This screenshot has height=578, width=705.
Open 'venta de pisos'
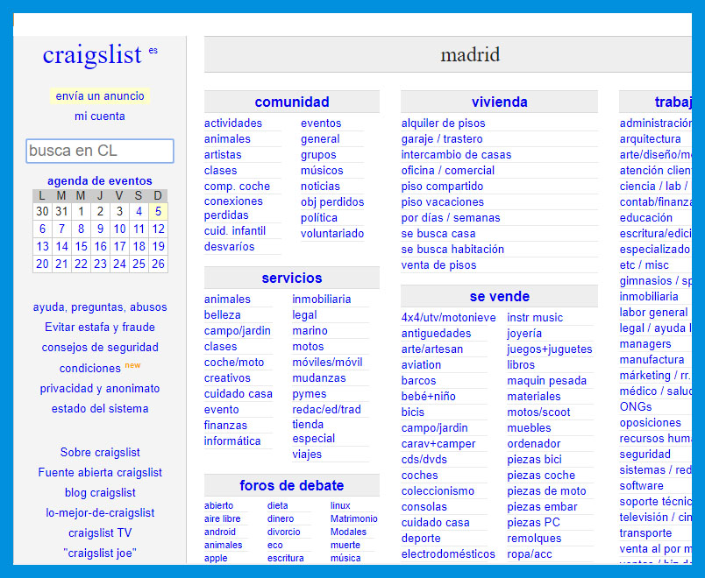pyautogui.click(x=438, y=264)
